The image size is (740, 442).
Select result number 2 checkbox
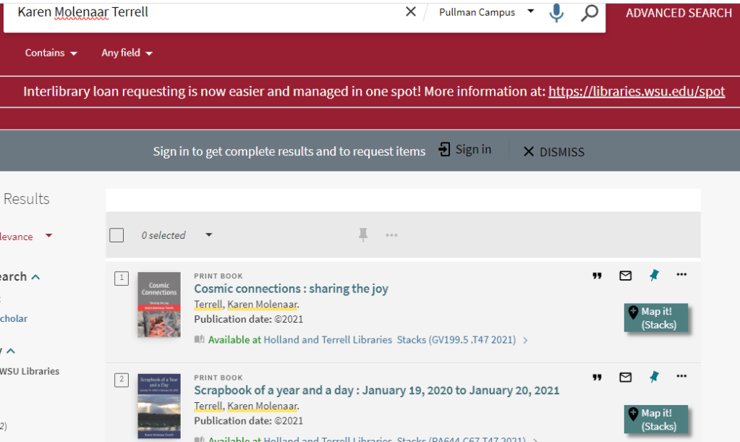(x=122, y=380)
